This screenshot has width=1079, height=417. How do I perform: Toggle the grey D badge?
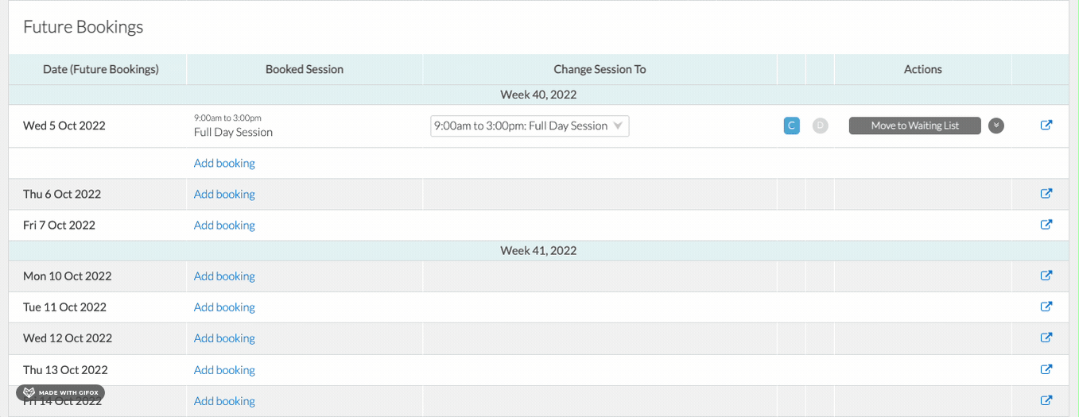[820, 125]
